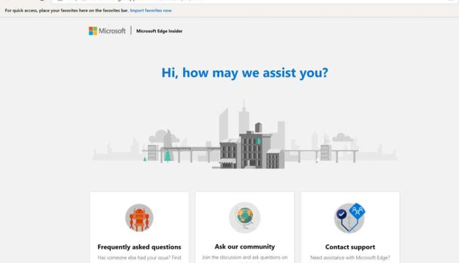The width and height of the screenshot is (459, 263).
Task: Open the Contact support heading
Action: pyautogui.click(x=350, y=247)
